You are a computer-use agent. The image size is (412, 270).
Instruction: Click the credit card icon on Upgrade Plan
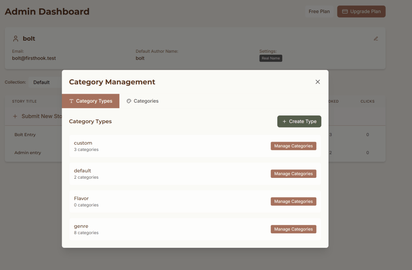(x=345, y=12)
